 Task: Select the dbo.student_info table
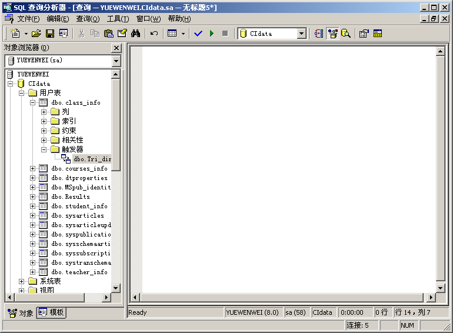coord(79,206)
